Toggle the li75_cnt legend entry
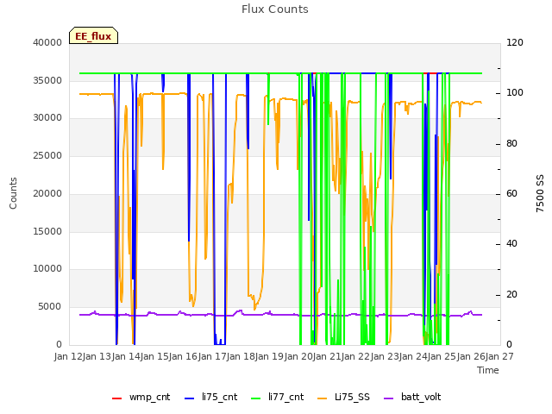552x414 pixels. tap(210, 397)
